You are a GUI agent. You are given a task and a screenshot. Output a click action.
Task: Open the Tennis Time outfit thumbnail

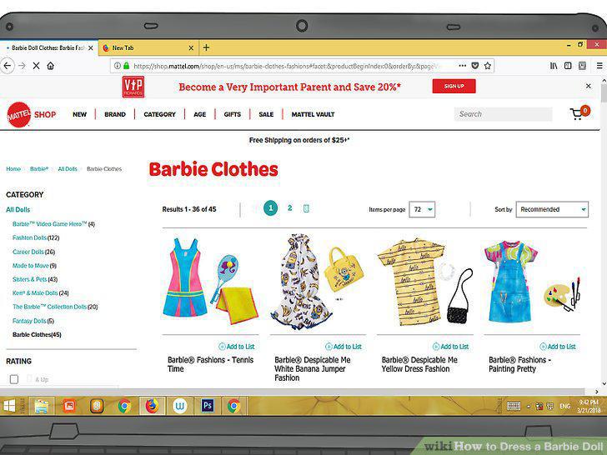click(x=211, y=282)
